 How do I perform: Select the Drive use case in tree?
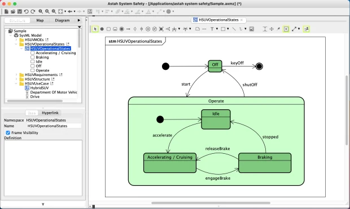pyautogui.click(x=35, y=97)
